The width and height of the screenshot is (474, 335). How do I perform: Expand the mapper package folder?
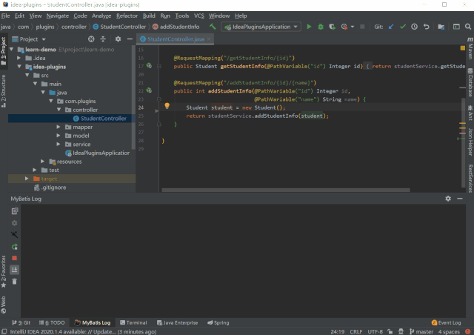pos(59,127)
